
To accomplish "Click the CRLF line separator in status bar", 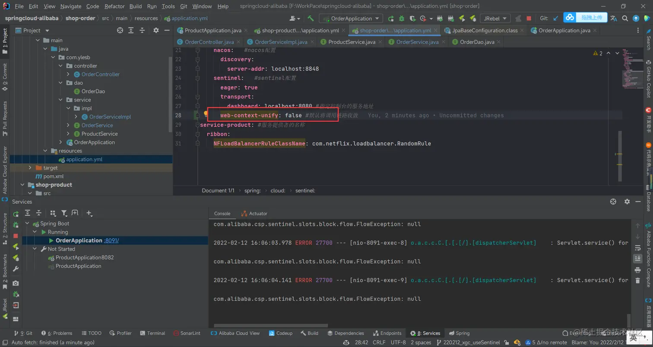I will click(x=379, y=343).
